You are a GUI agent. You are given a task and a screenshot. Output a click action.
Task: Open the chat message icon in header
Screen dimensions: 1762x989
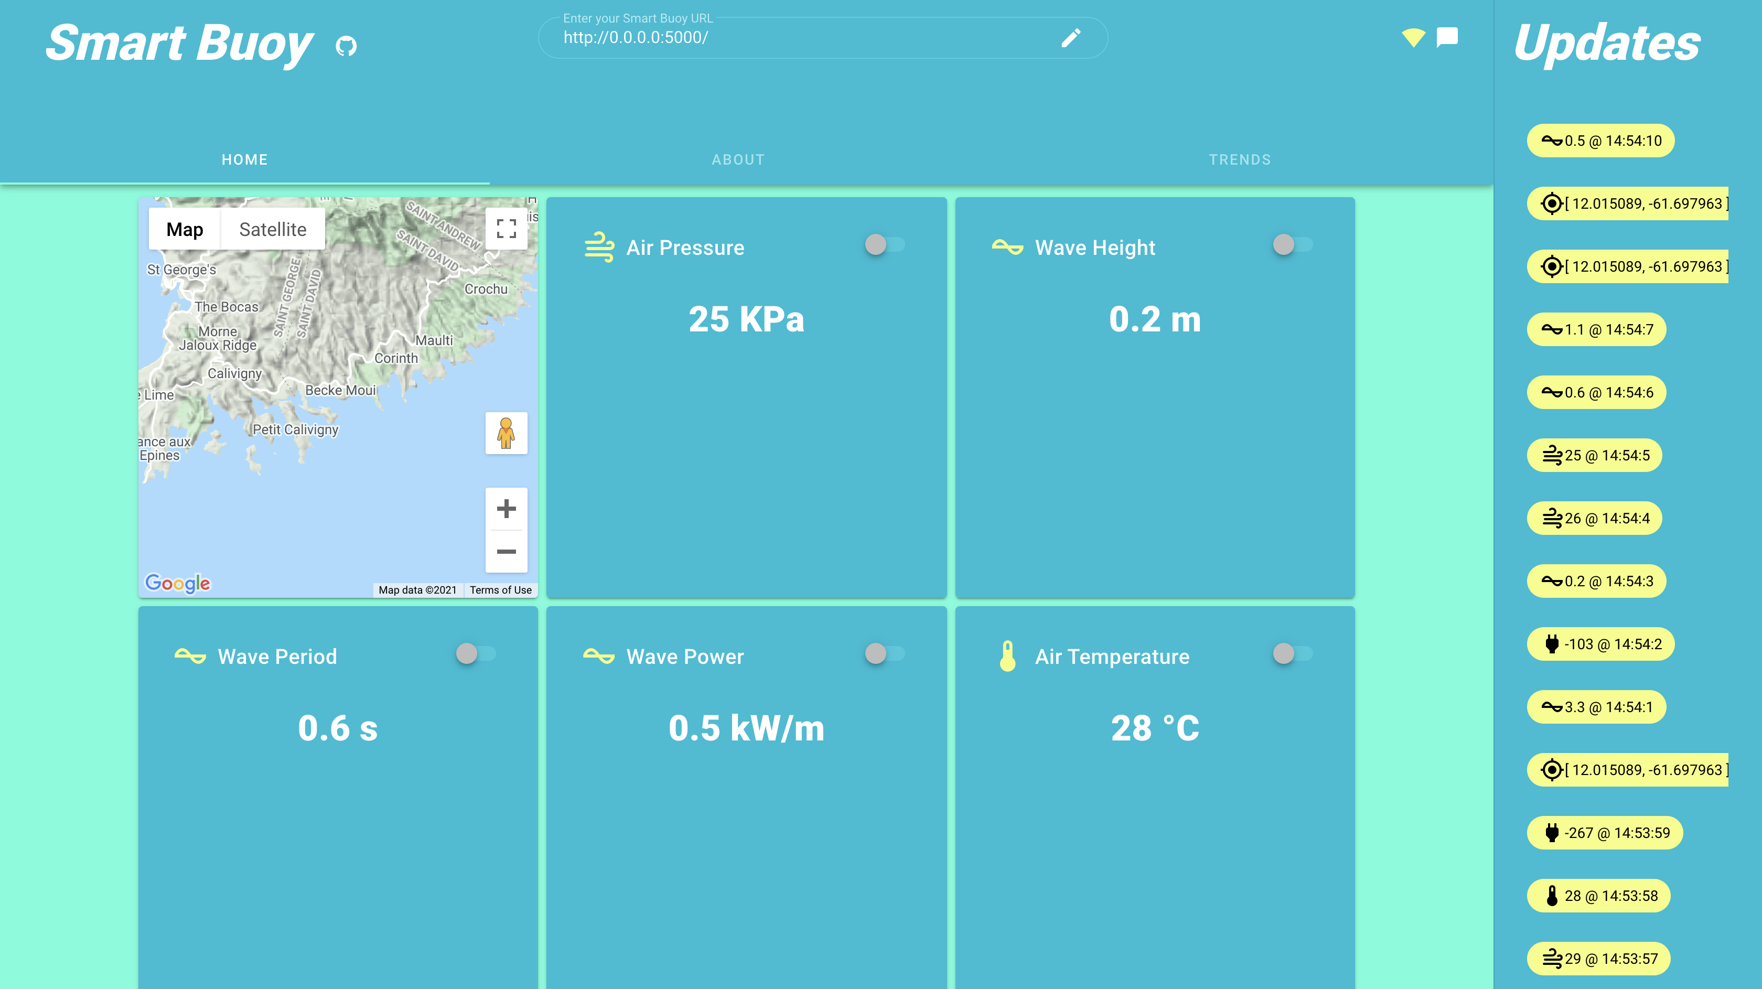(x=1447, y=37)
